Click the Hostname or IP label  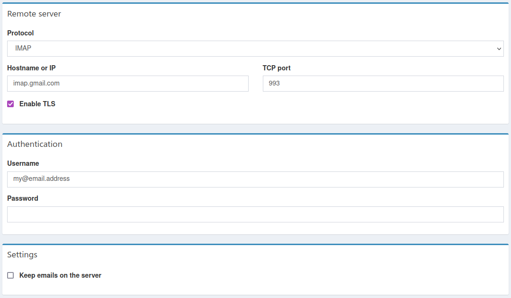pyautogui.click(x=31, y=68)
